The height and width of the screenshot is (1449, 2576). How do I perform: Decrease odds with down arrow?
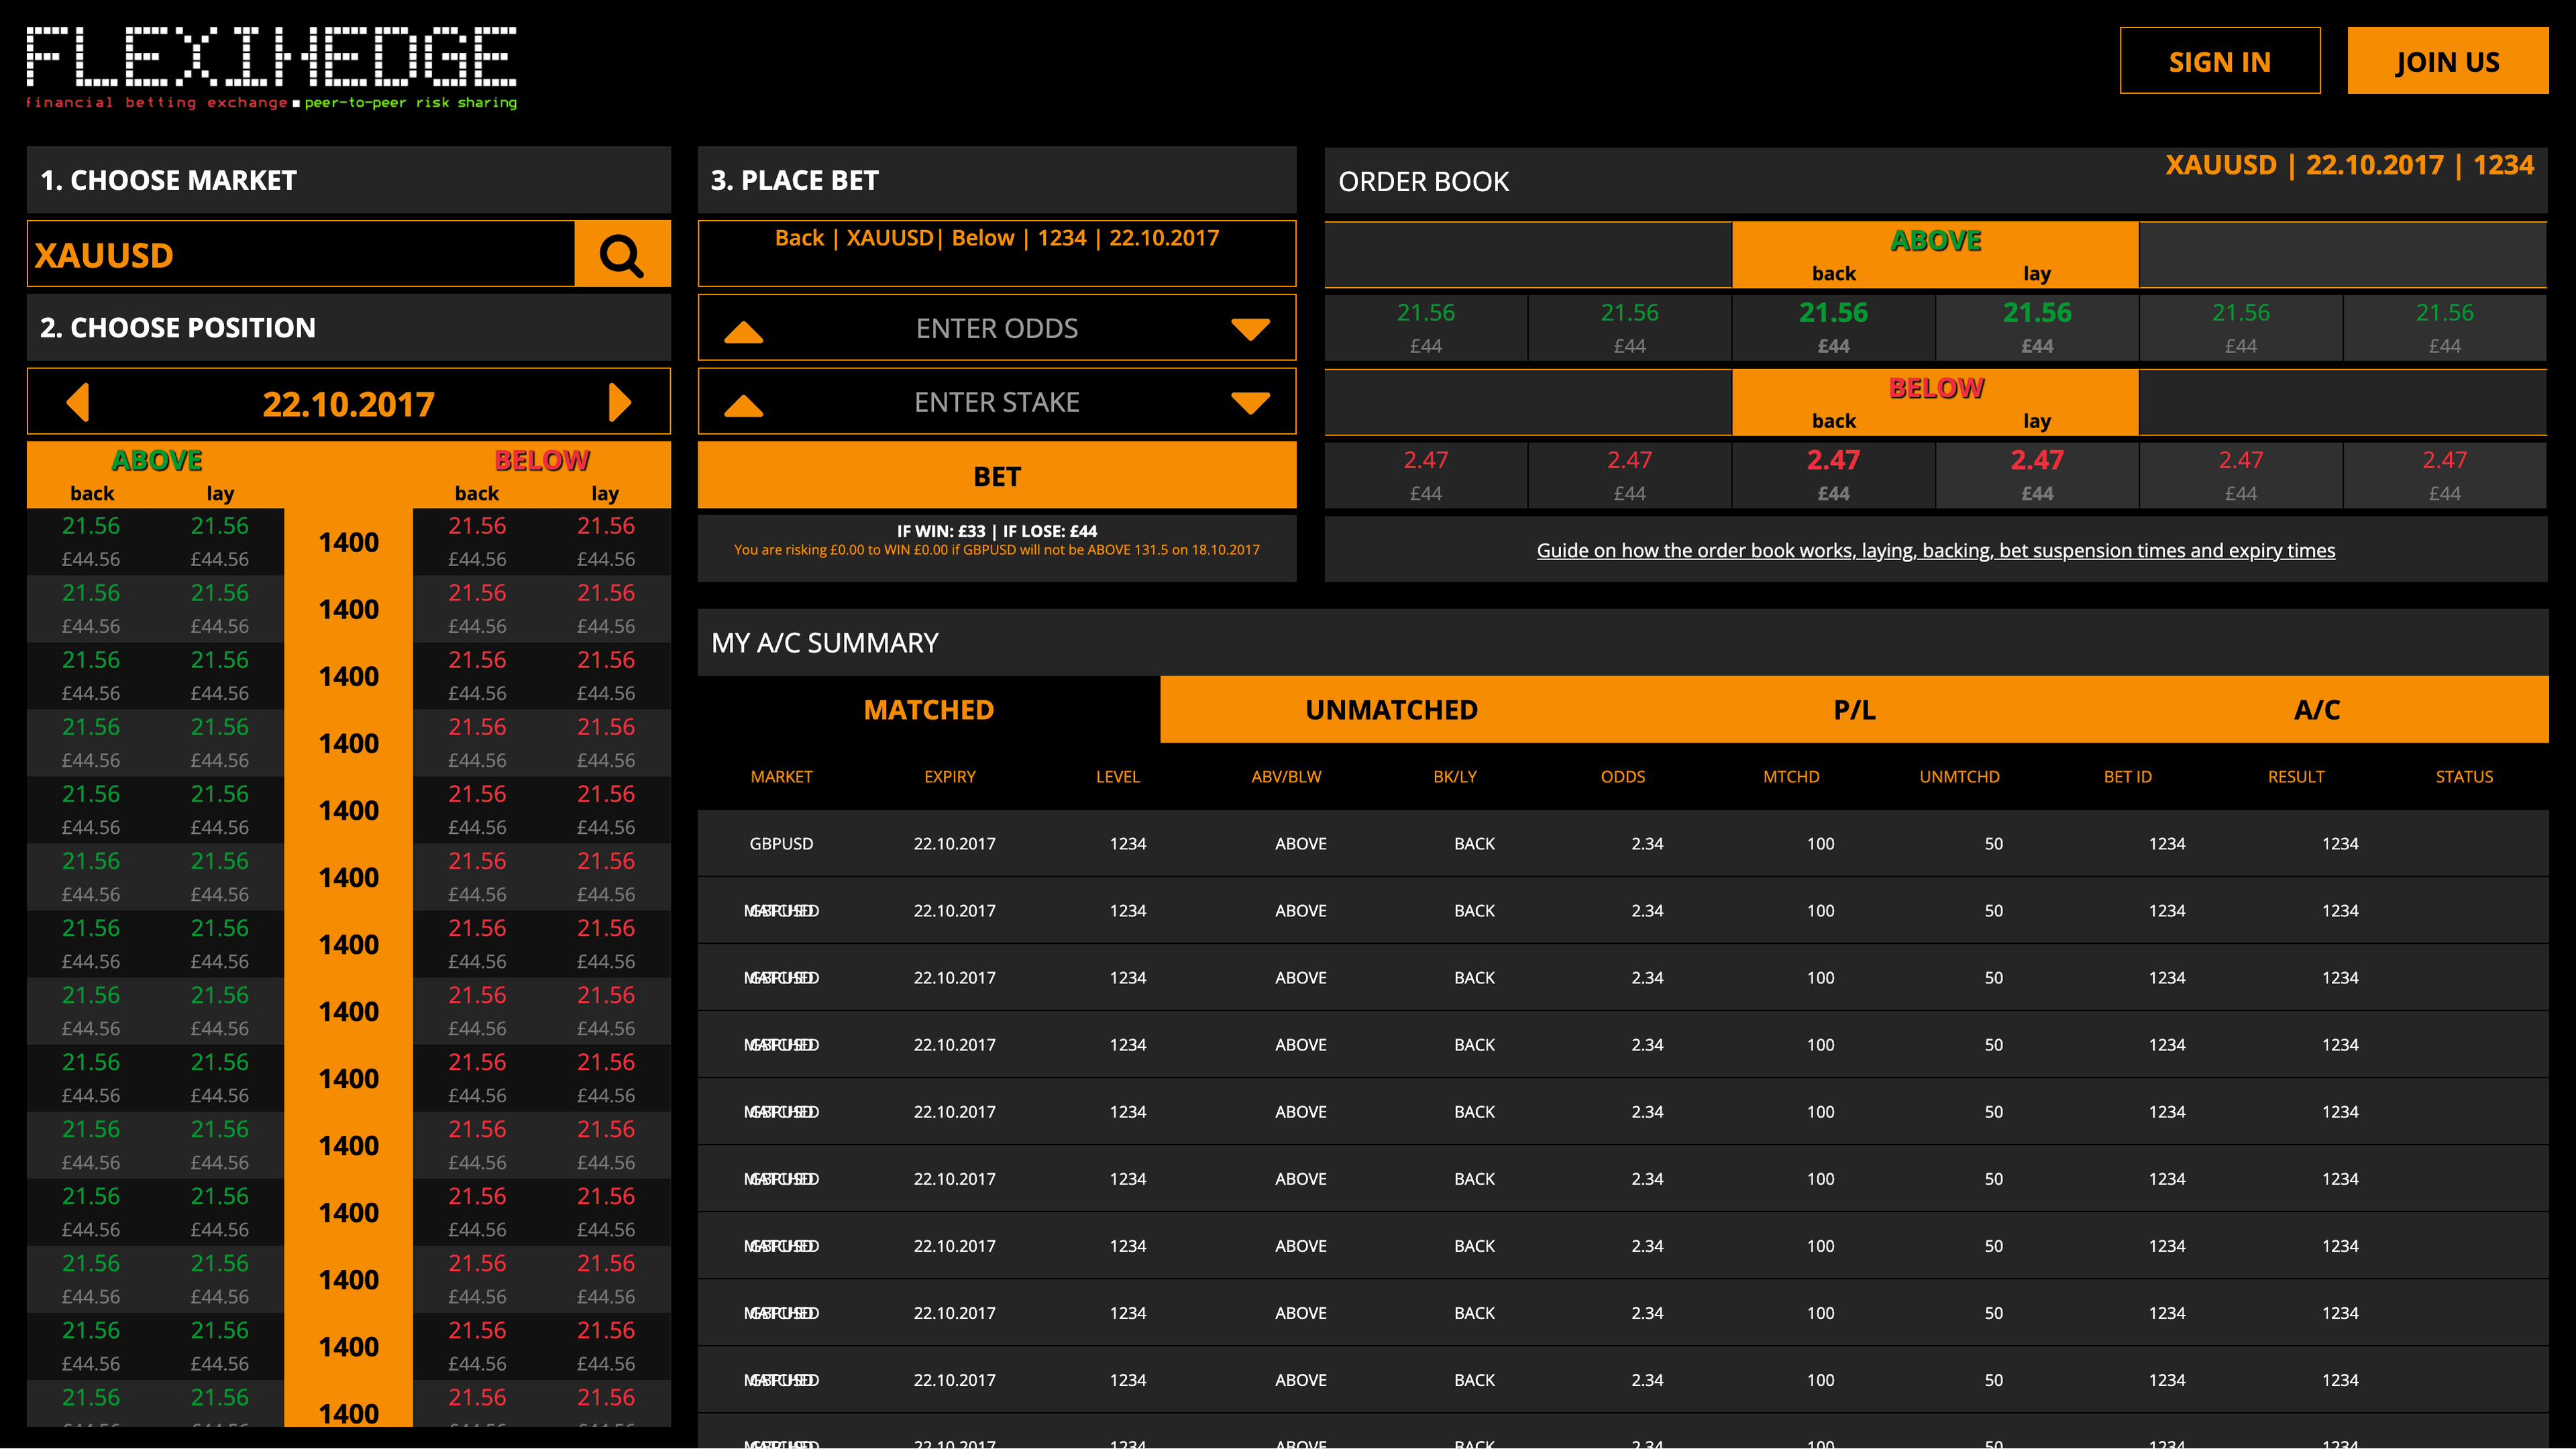(1250, 329)
